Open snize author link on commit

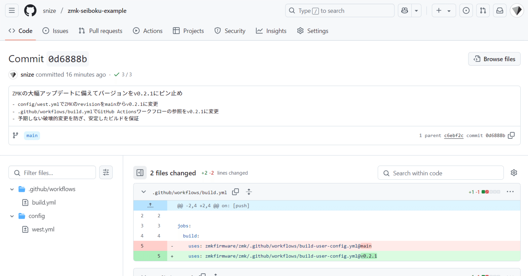coord(27,75)
